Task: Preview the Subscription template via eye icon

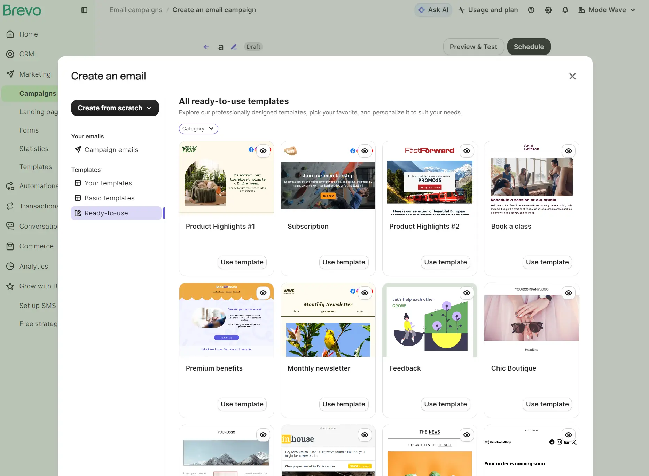Action: [x=365, y=151]
